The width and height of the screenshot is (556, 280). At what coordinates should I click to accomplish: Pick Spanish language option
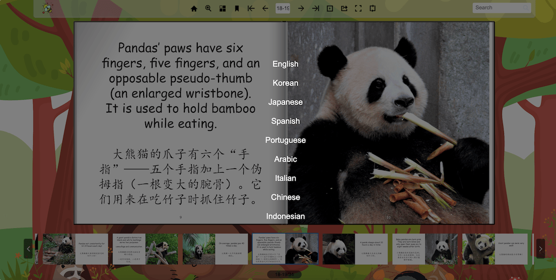285,121
